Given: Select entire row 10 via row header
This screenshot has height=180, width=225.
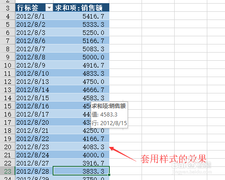Looking at the screenshot, I should click(8, 65).
